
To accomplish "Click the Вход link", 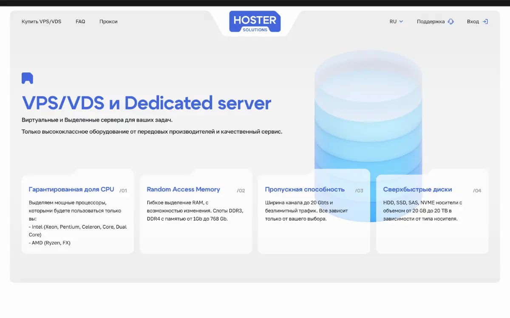I will coord(473,21).
